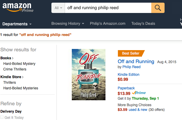Screen dimensions: 182x120
Task: Go to Philip's Amazon.com
Action: (108, 24)
